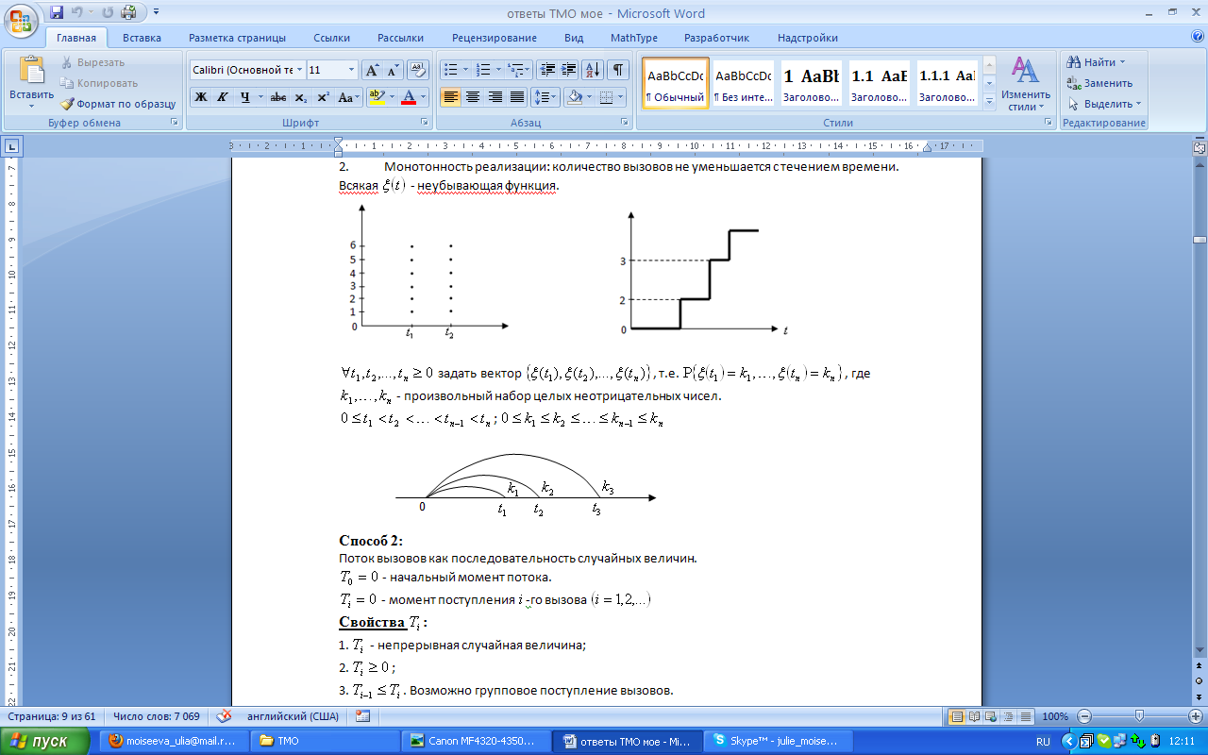Select the Обычный style
The image size is (1208, 755).
675,82
